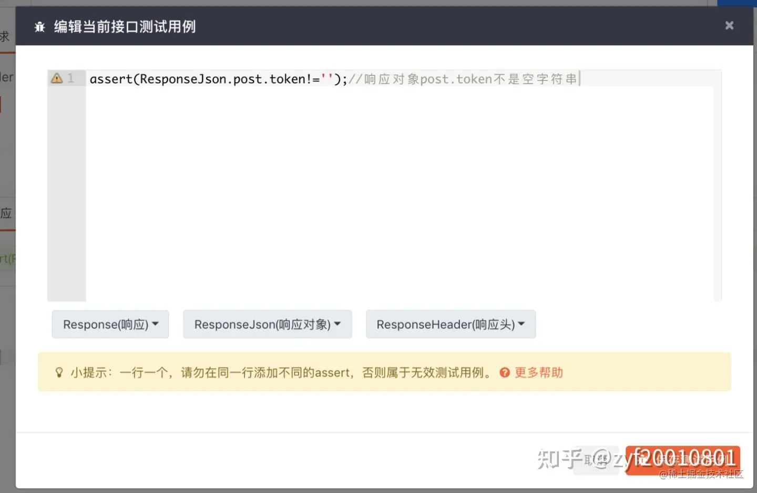Click the orange save button at bottom right
Viewport: 757px width, 493px height.
click(683, 460)
